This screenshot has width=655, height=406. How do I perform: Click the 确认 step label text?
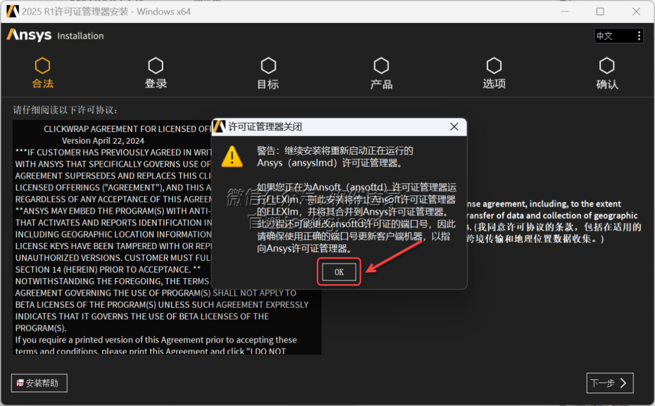tap(607, 84)
